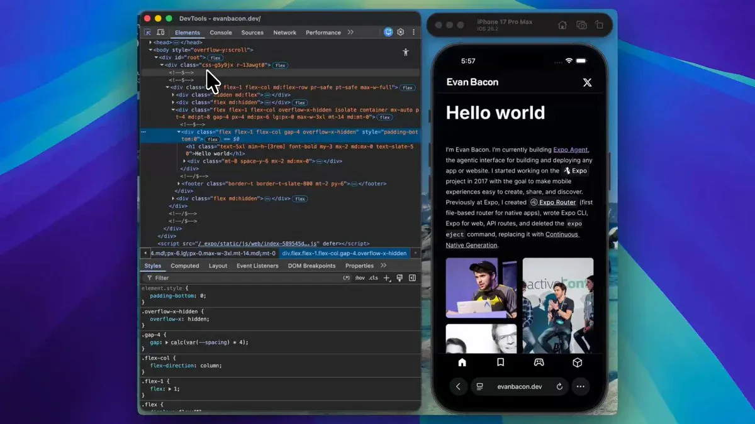
Task: Show more DevTools panels next to Performance
Action: pos(350,32)
